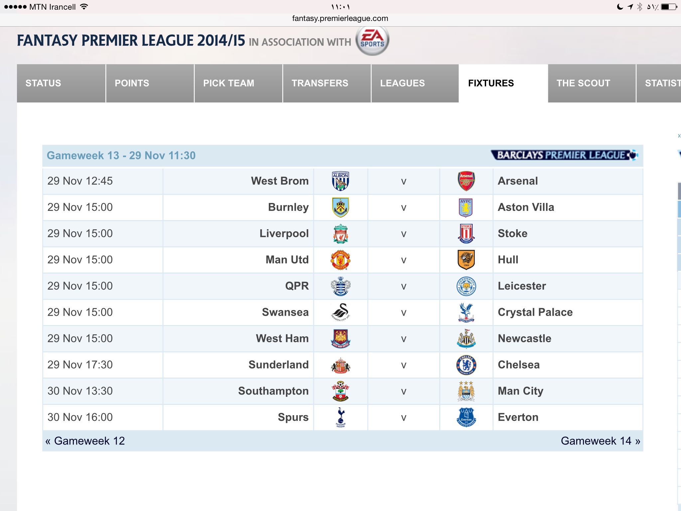Image resolution: width=681 pixels, height=511 pixels.
Task: Click the Chelsea club crest
Action: click(x=466, y=365)
